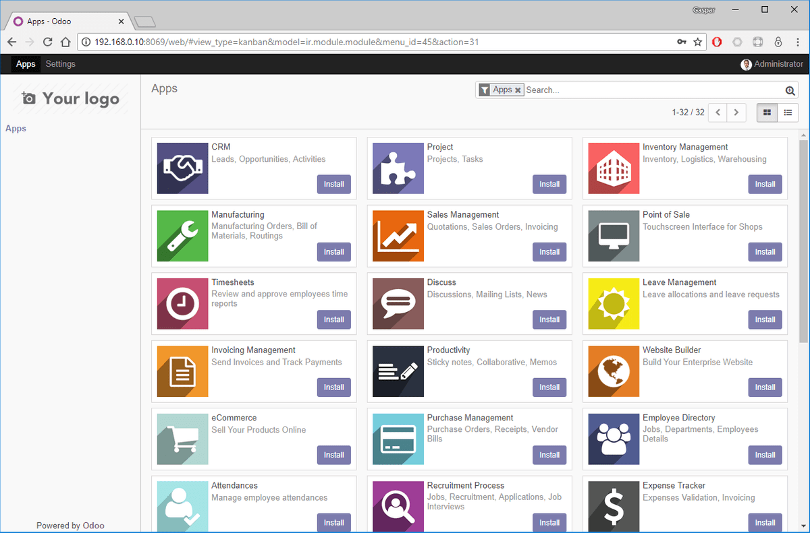Install the Point of Sale app
Screen dimensions: 810x533
tap(765, 252)
